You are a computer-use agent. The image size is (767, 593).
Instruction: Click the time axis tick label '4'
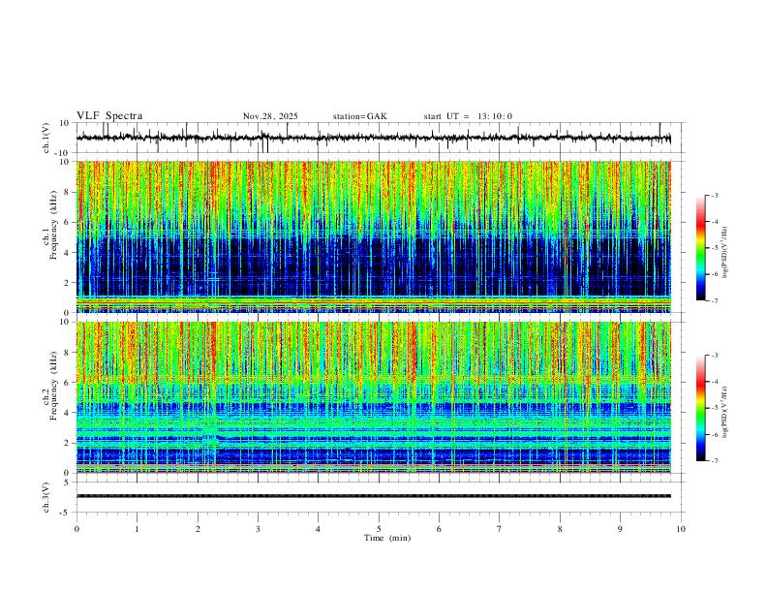319,529
